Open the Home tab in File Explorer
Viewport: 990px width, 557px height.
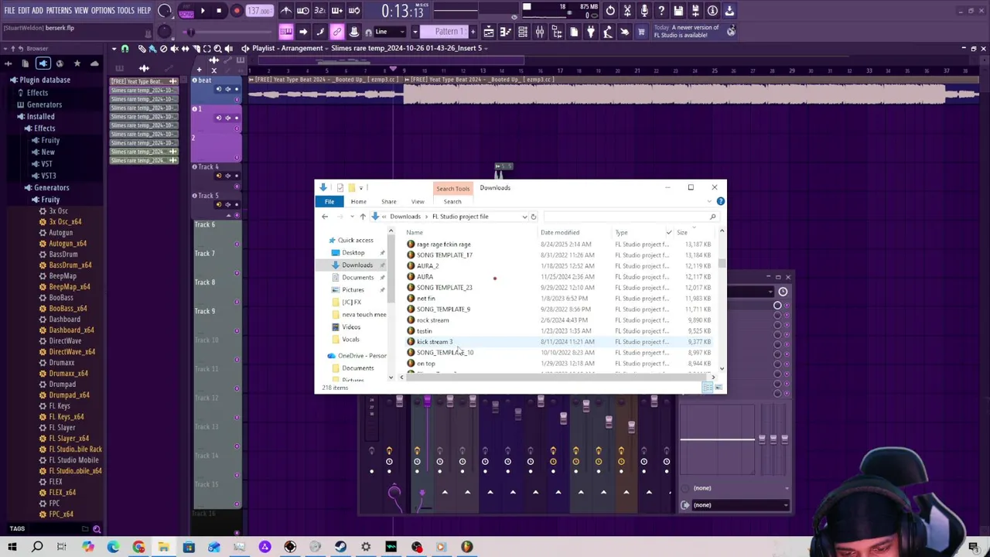(358, 202)
